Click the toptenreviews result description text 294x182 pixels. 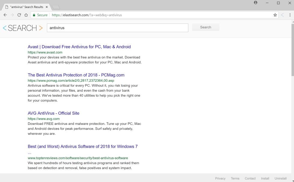point(84,165)
